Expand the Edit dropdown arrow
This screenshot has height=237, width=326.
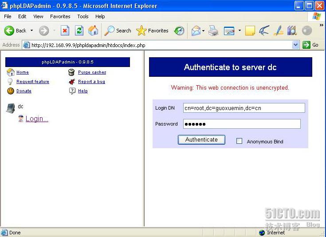[x=240, y=31]
